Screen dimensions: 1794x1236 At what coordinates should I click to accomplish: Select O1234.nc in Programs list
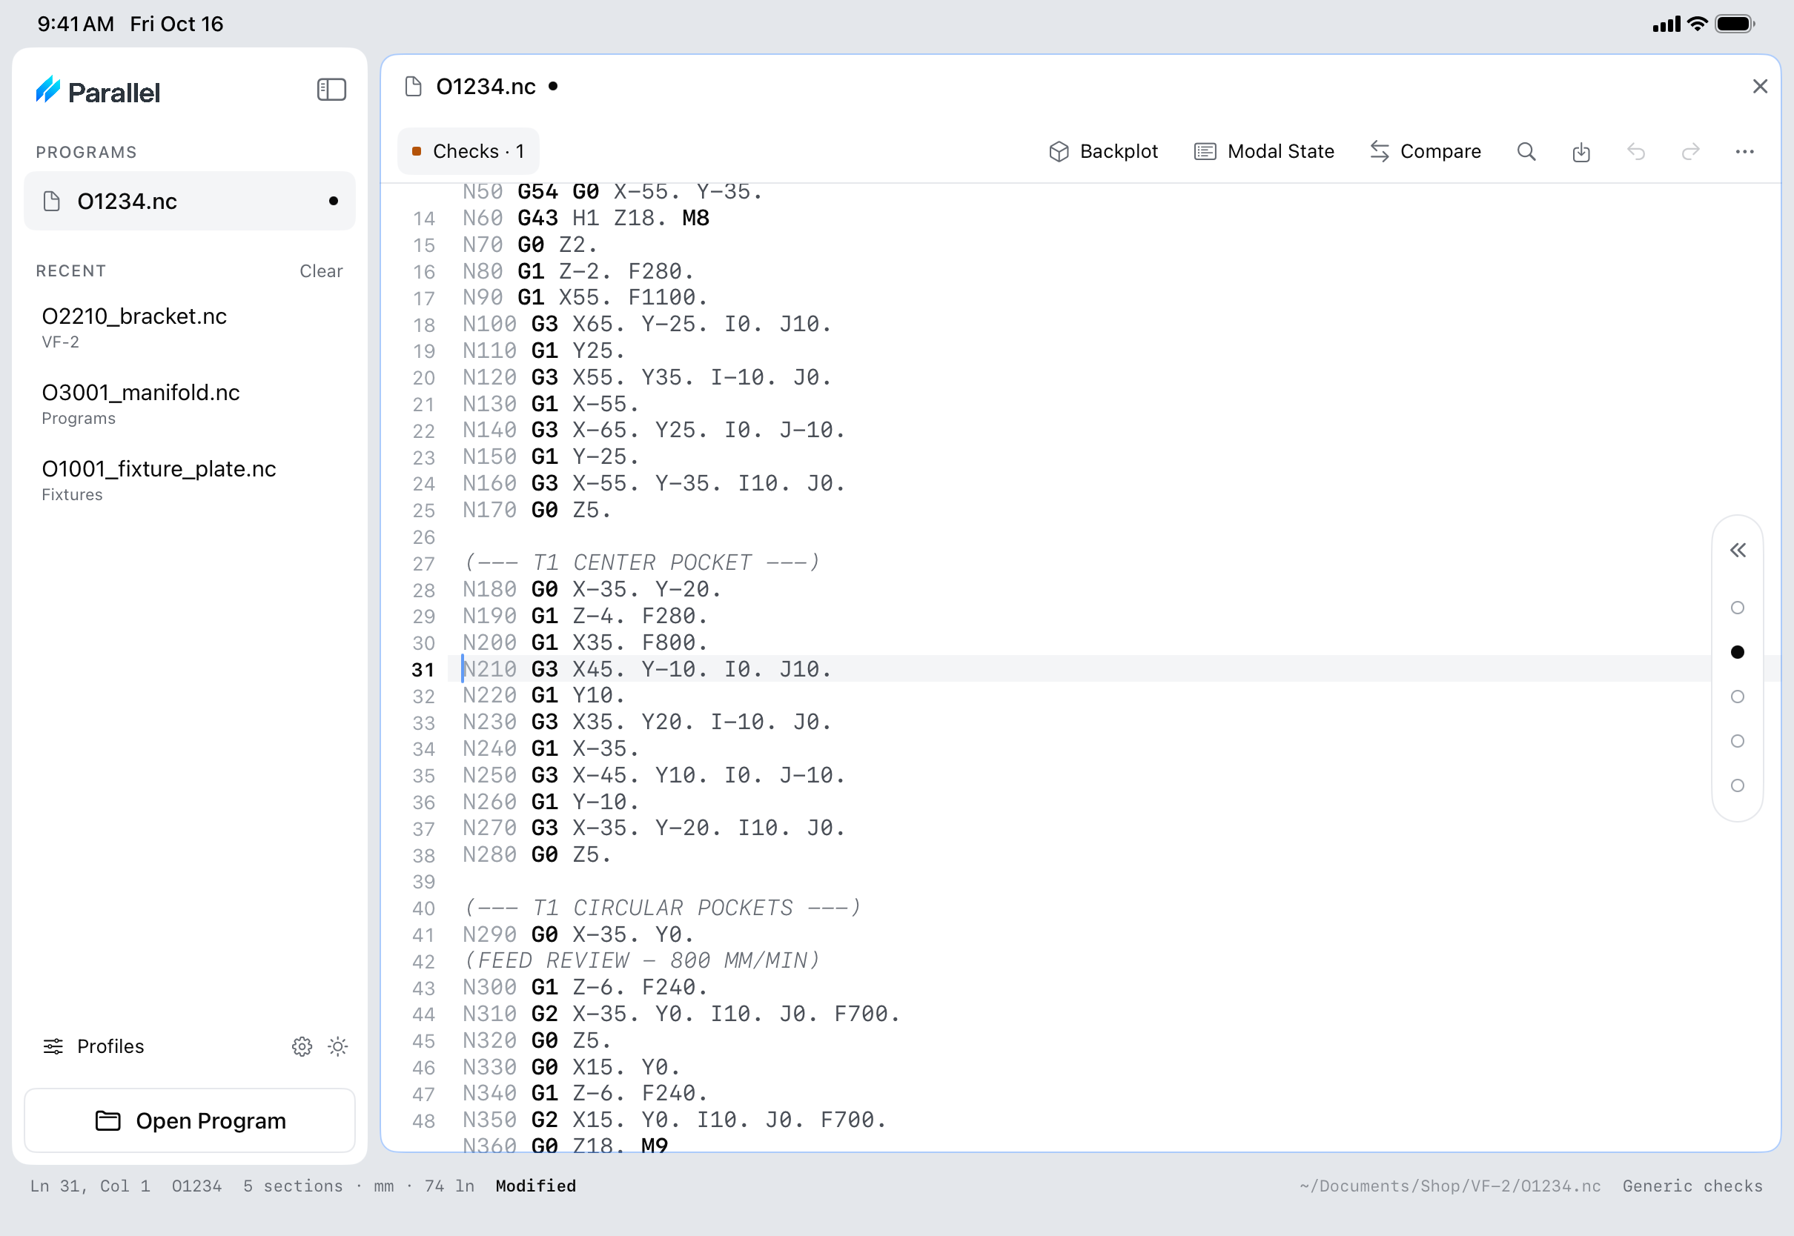tap(190, 202)
